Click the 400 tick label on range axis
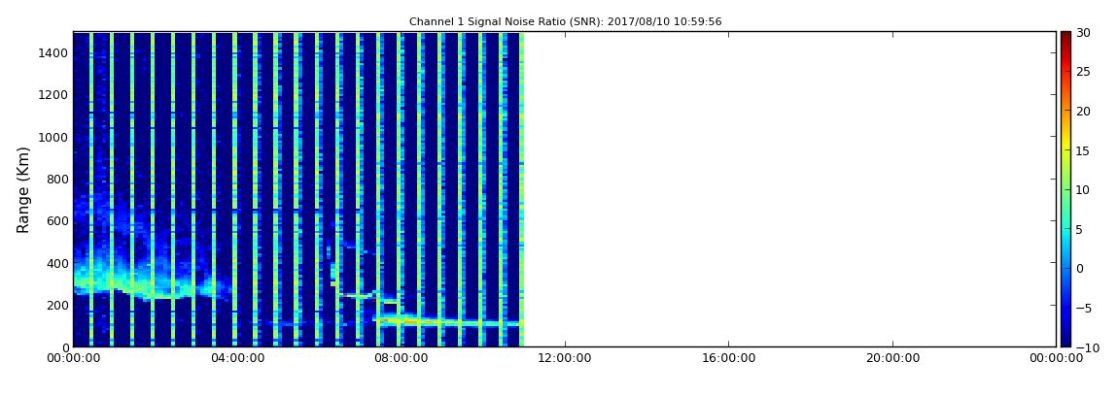Image resolution: width=1118 pixels, height=395 pixels. pyautogui.click(x=56, y=263)
